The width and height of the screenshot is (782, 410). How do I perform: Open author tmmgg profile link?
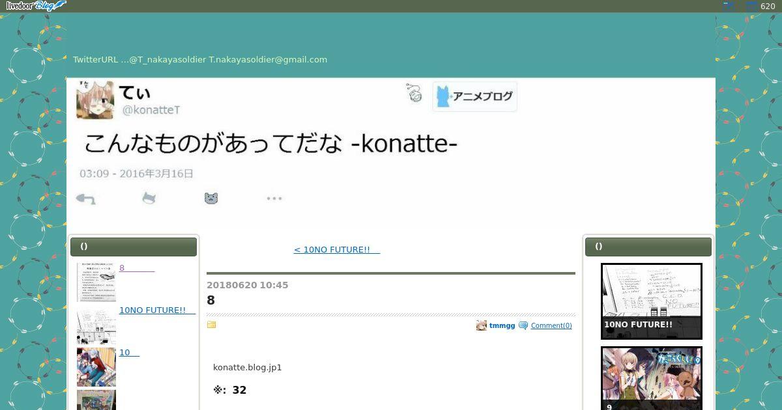tap(502, 325)
